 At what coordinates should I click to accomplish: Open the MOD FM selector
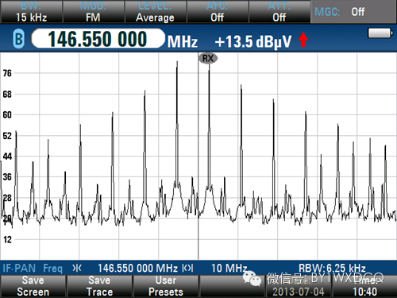pos(93,12)
